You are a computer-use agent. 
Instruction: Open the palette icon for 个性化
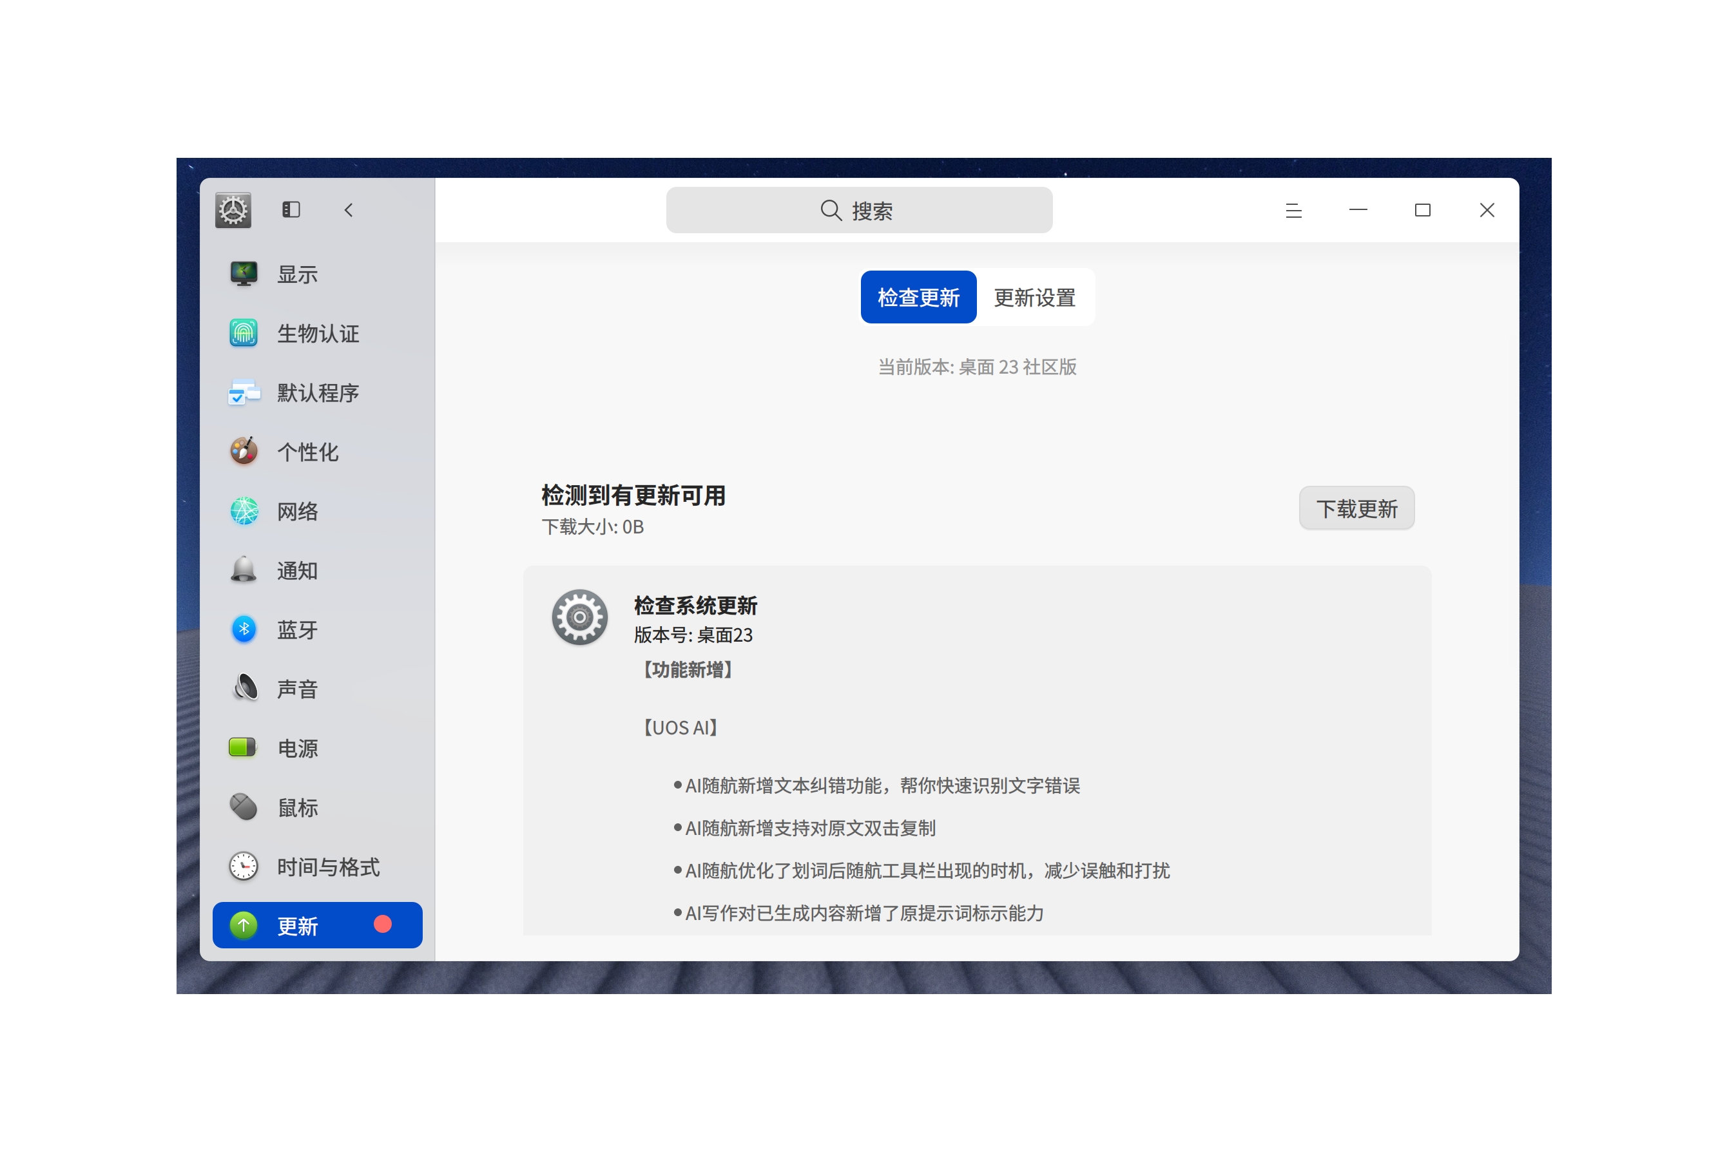(x=243, y=451)
